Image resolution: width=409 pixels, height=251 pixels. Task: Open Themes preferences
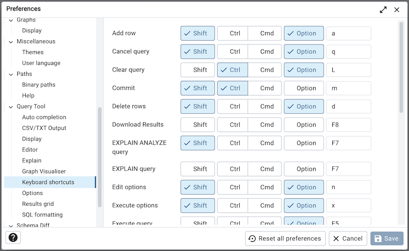click(33, 52)
